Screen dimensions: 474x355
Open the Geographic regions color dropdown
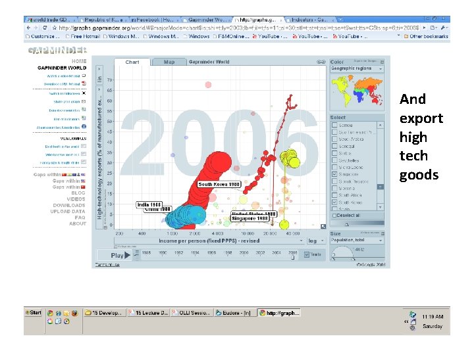click(357, 69)
